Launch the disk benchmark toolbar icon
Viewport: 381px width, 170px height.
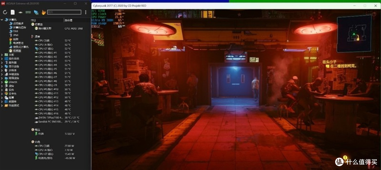click(20, 12)
